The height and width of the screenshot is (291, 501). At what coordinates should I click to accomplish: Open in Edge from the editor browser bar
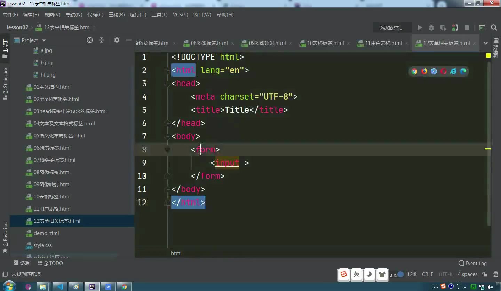click(x=463, y=71)
